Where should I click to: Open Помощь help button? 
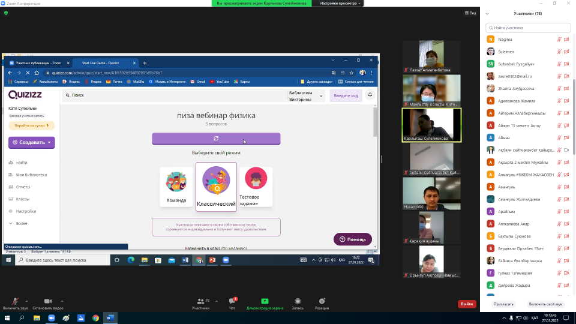353,239
